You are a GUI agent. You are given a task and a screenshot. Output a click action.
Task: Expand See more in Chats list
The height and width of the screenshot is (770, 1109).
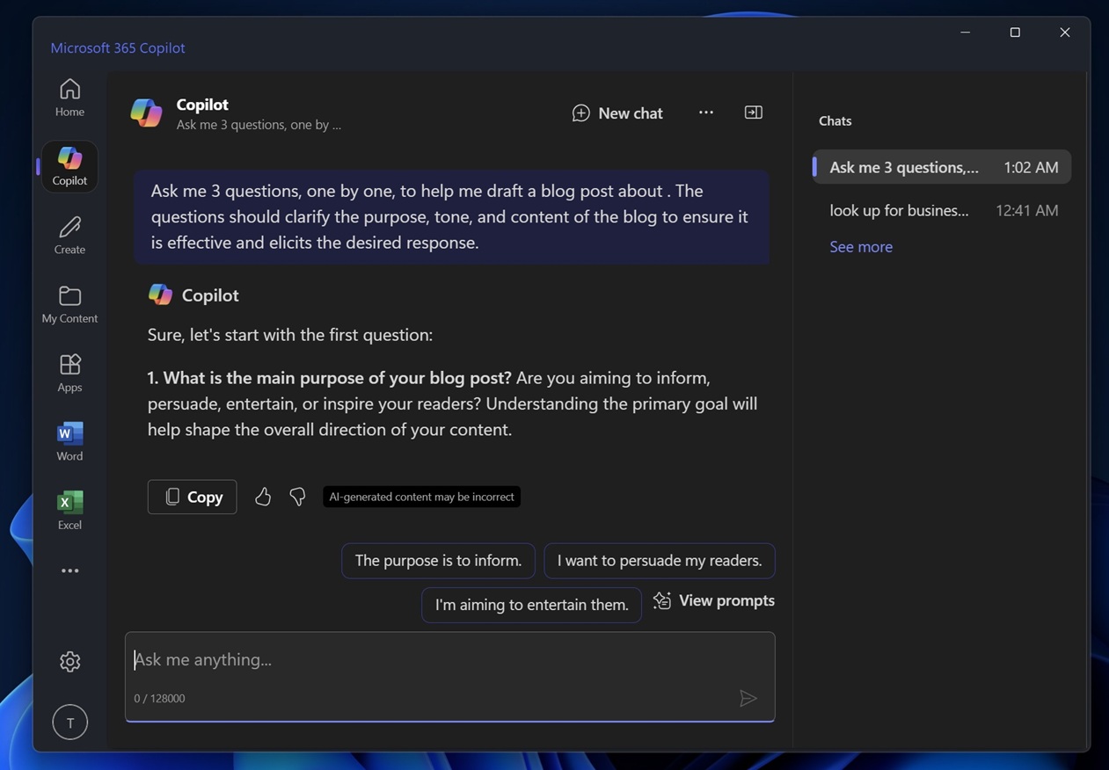[x=860, y=247]
